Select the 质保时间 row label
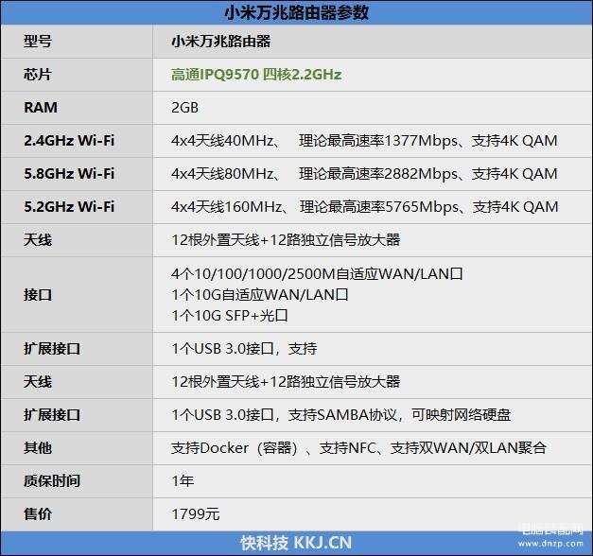This screenshot has height=556, width=593. tap(52, 481)
